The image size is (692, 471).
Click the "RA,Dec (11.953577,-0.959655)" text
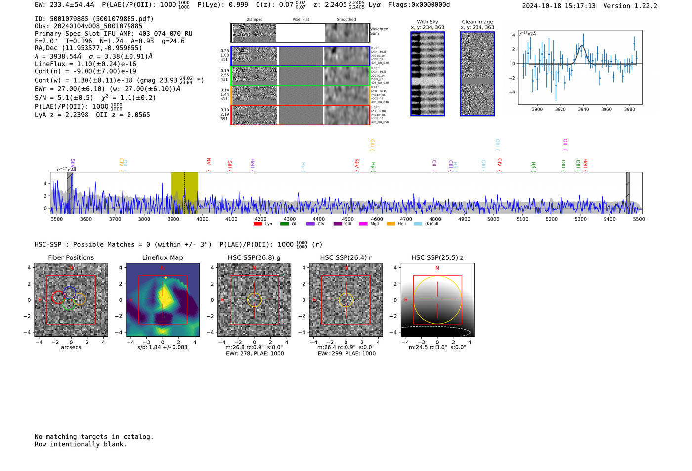[88, 48]
